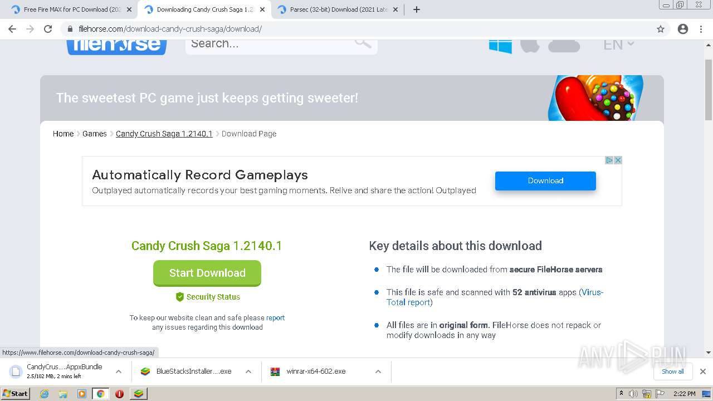Select the cloud web apps icon
Viewport: 713px width, 401px height.
point(564,46)
